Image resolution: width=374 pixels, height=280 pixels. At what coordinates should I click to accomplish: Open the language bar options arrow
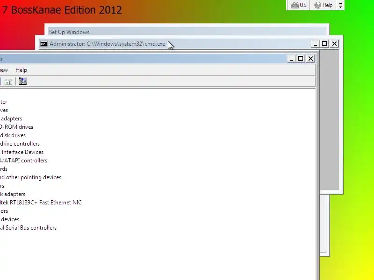[x=340, y=5]
